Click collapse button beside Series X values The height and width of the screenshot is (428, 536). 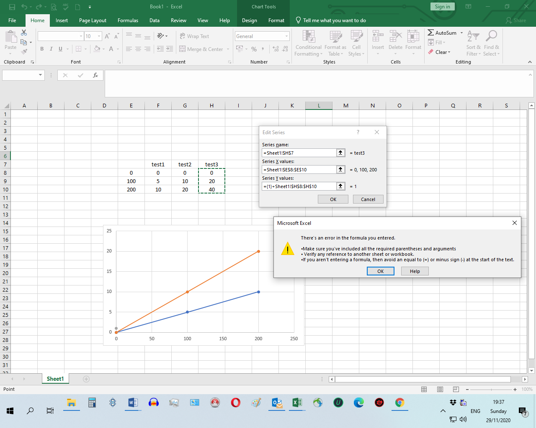pyautogui.click(x=341, y=170)
